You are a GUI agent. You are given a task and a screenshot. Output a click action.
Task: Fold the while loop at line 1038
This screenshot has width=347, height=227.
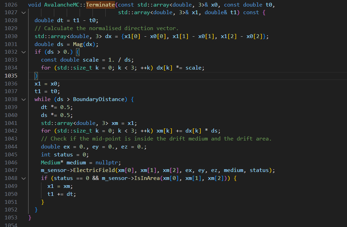click(23, 99)
